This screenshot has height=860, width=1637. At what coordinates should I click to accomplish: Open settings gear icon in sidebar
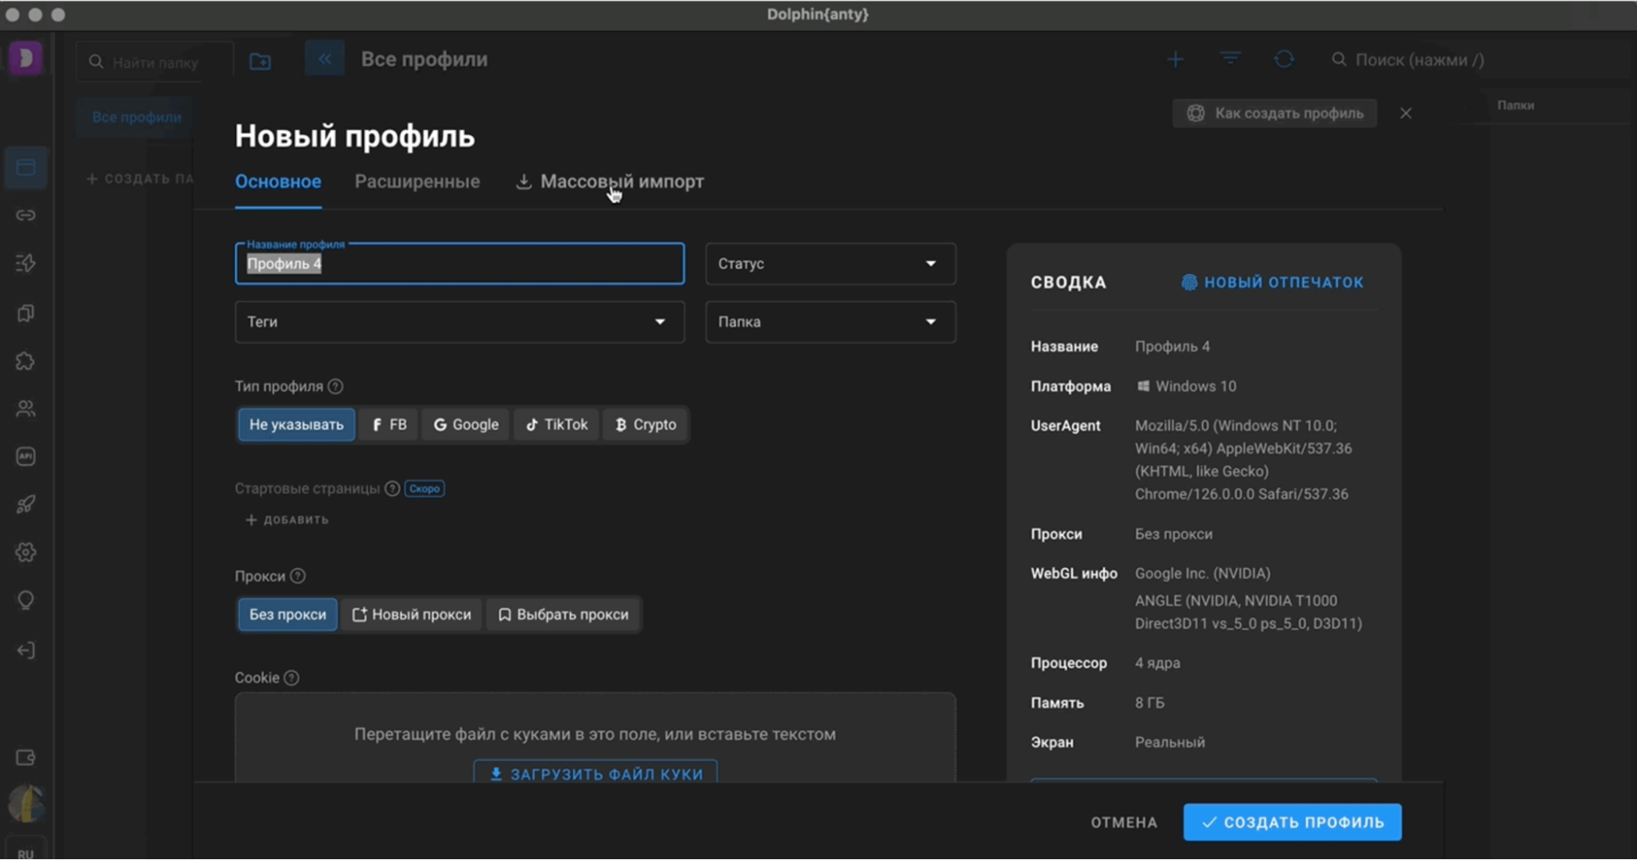pos(25,552)
